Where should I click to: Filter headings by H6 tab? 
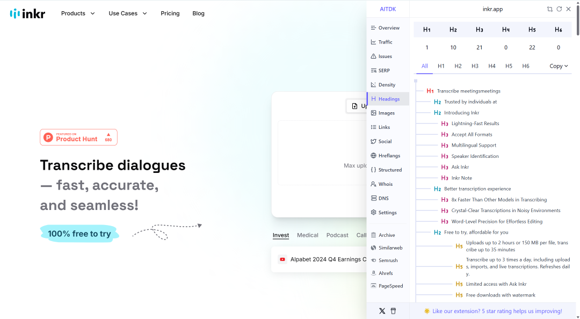click(x=526, y=66)
